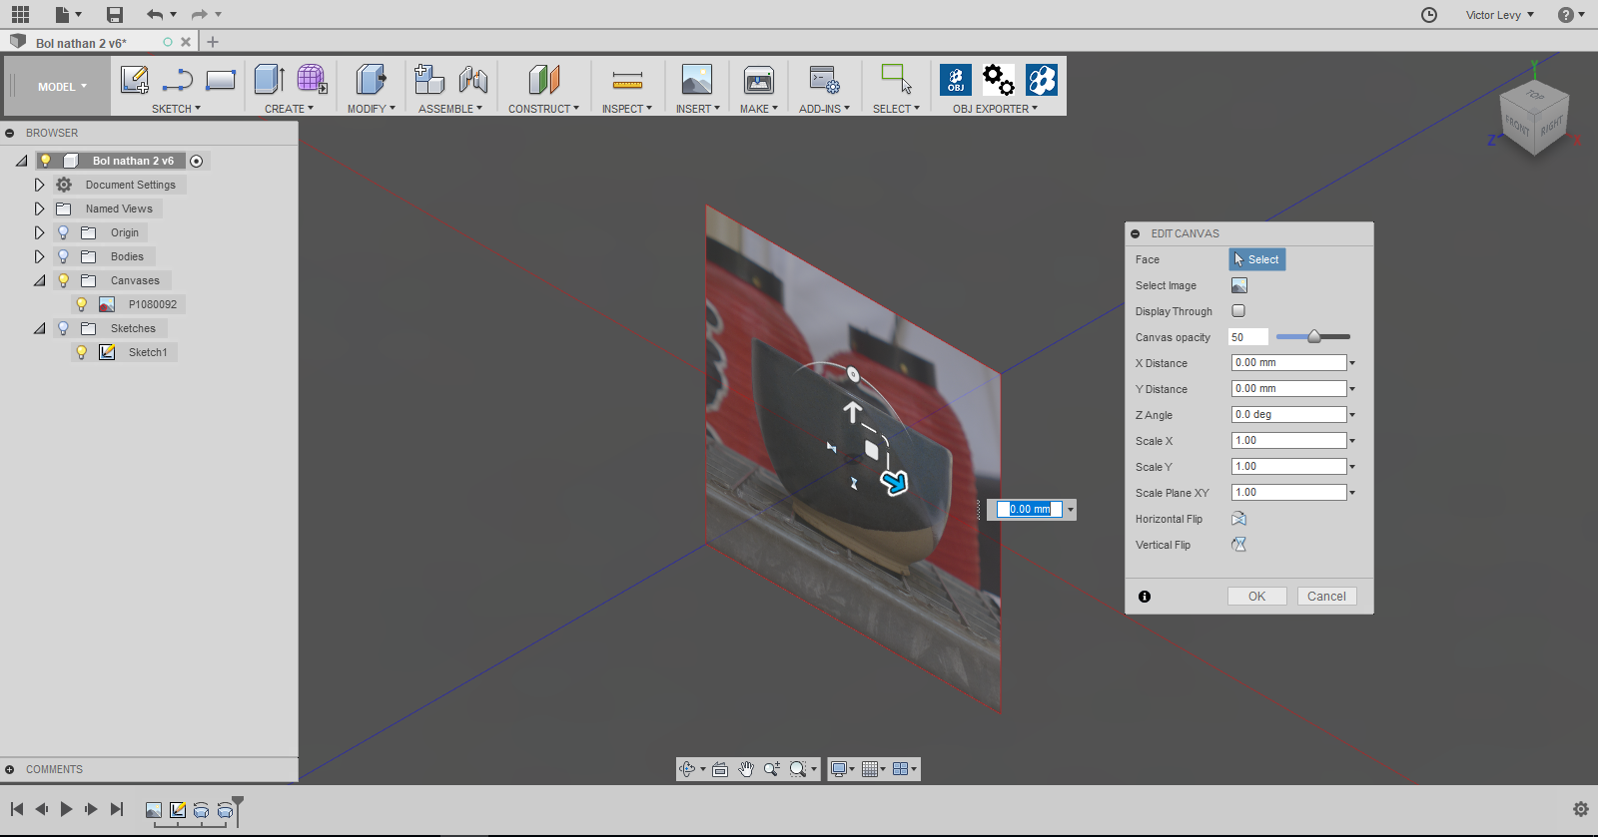
Task: Add a new document tab
Action: 213,42
